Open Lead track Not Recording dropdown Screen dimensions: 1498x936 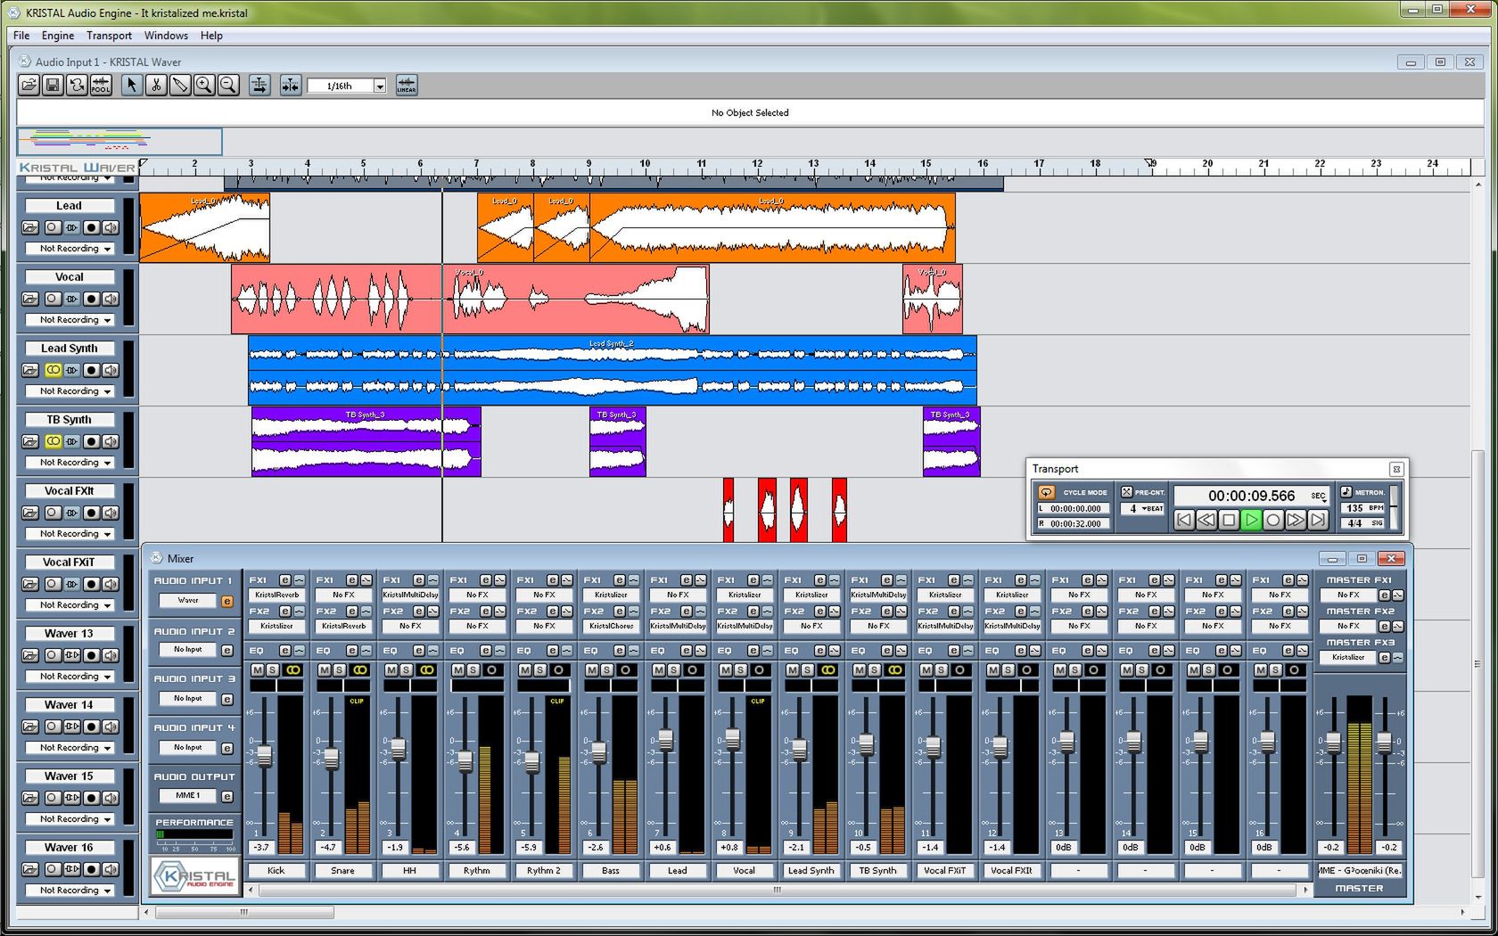[70, 249]
